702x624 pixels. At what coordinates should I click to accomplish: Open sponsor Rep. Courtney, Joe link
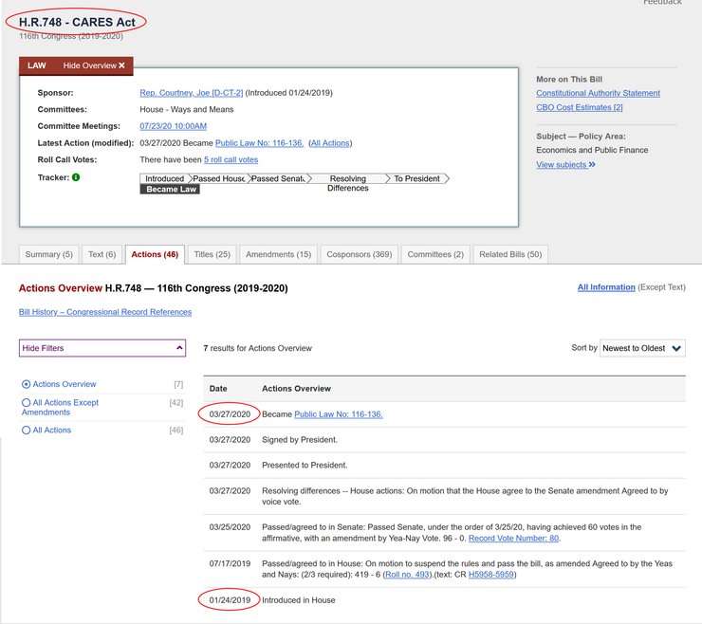click(x=192, y=93)
